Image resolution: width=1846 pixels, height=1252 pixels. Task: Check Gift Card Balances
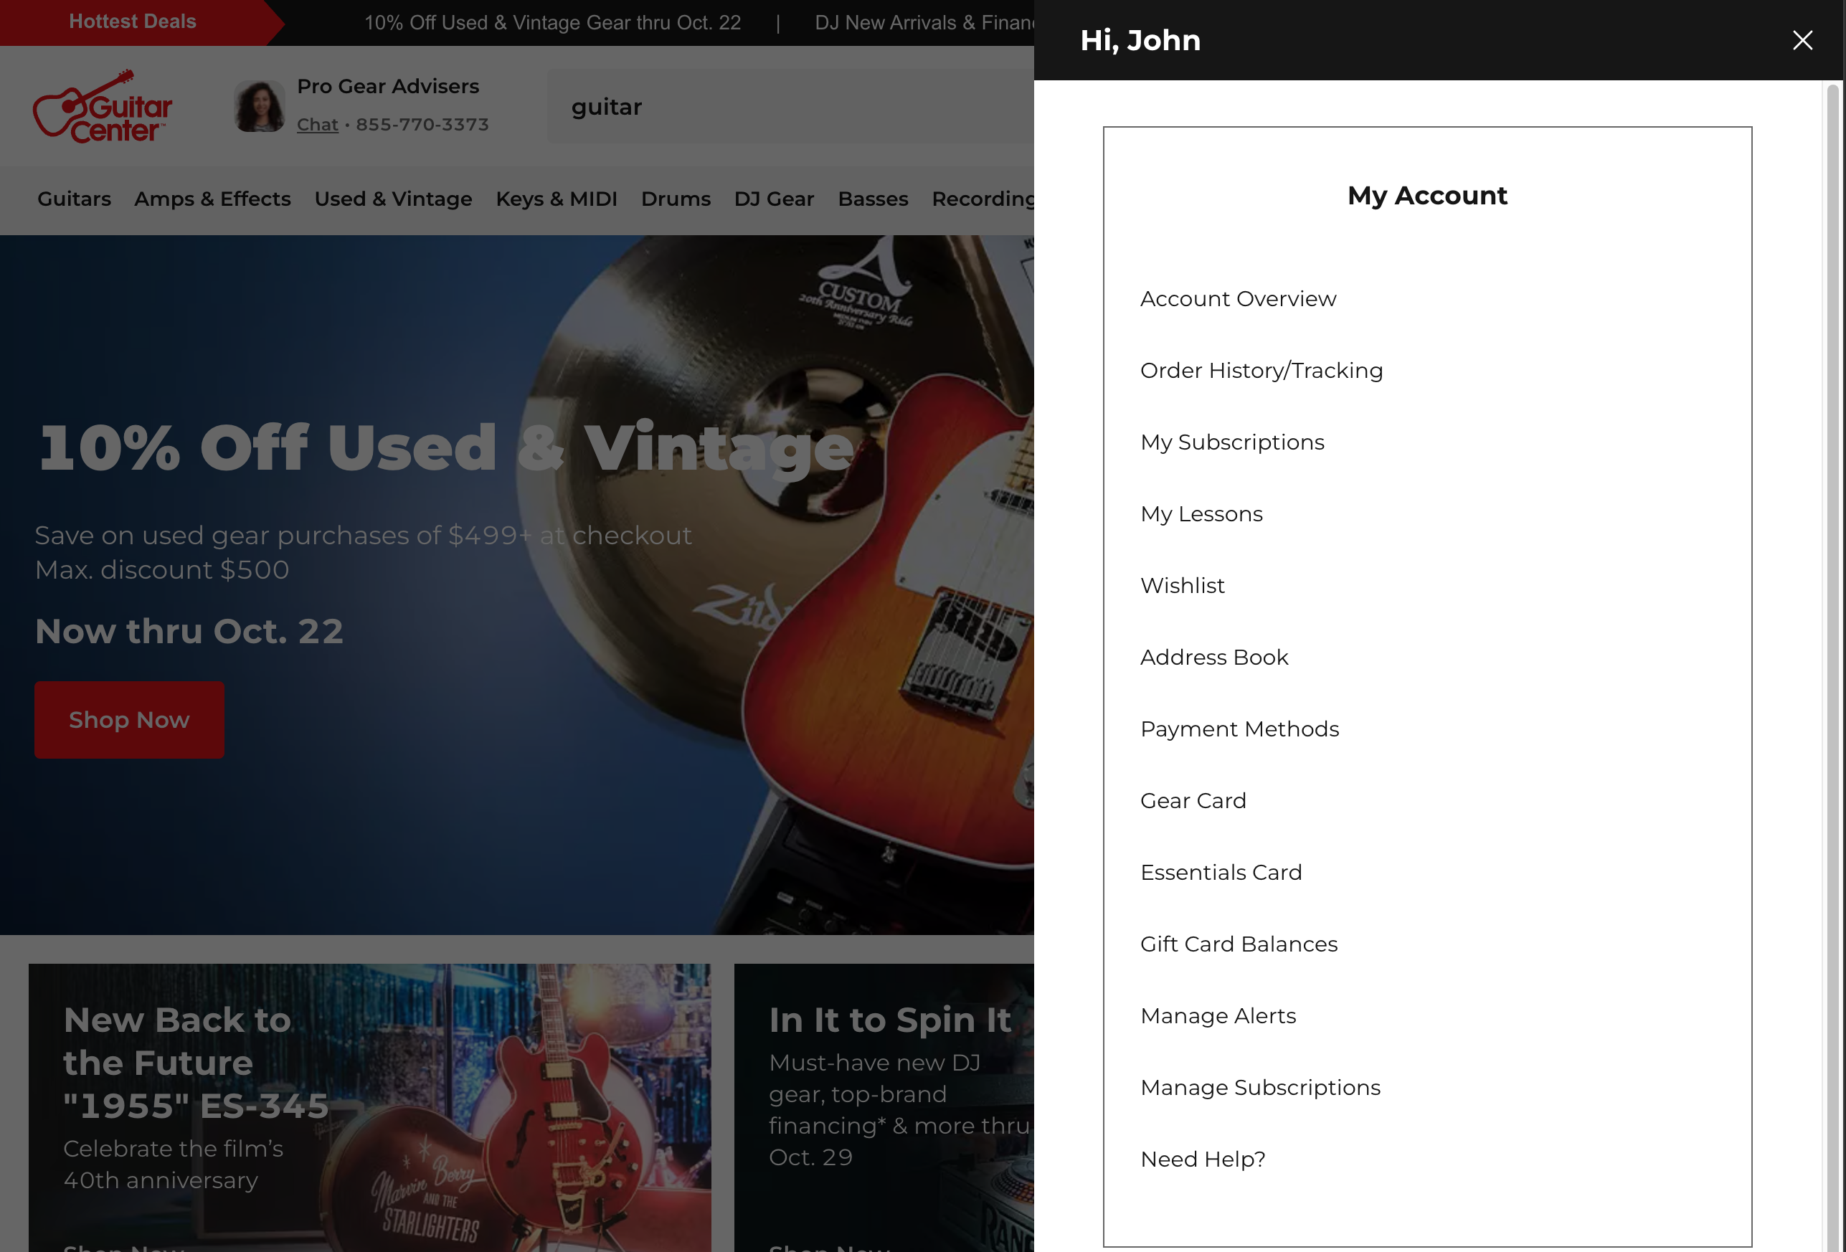(x=1239, y=944)
